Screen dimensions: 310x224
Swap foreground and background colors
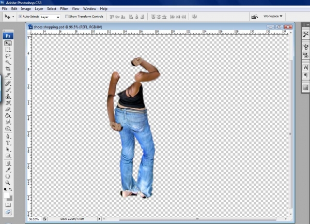[10, 189]
